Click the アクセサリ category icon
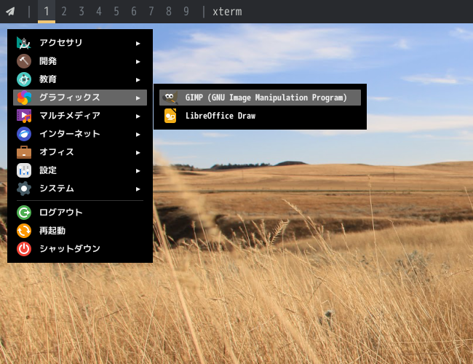This screenshot has height=364, width=473. pos(24,43)
